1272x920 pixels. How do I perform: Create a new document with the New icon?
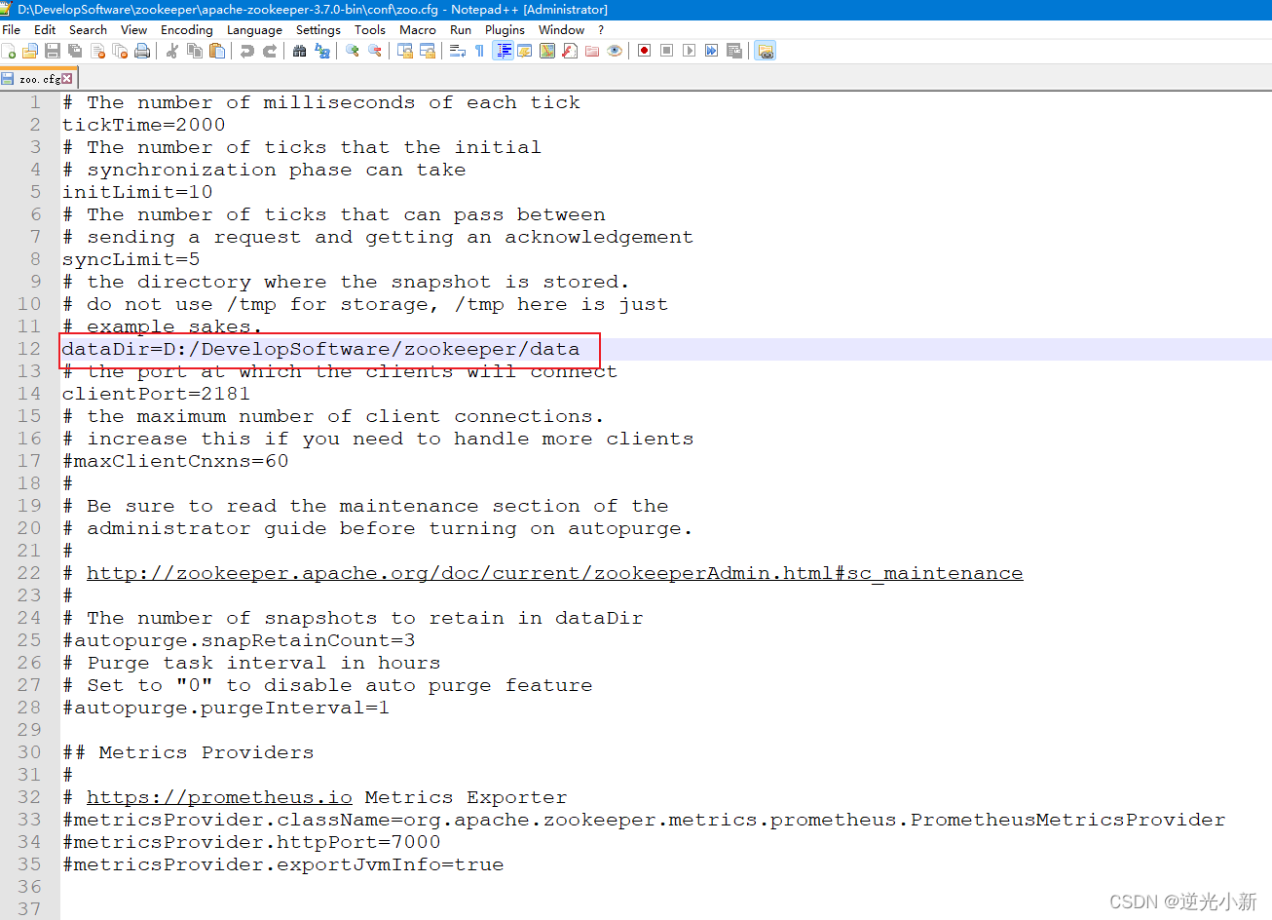(x=9, y=51)
